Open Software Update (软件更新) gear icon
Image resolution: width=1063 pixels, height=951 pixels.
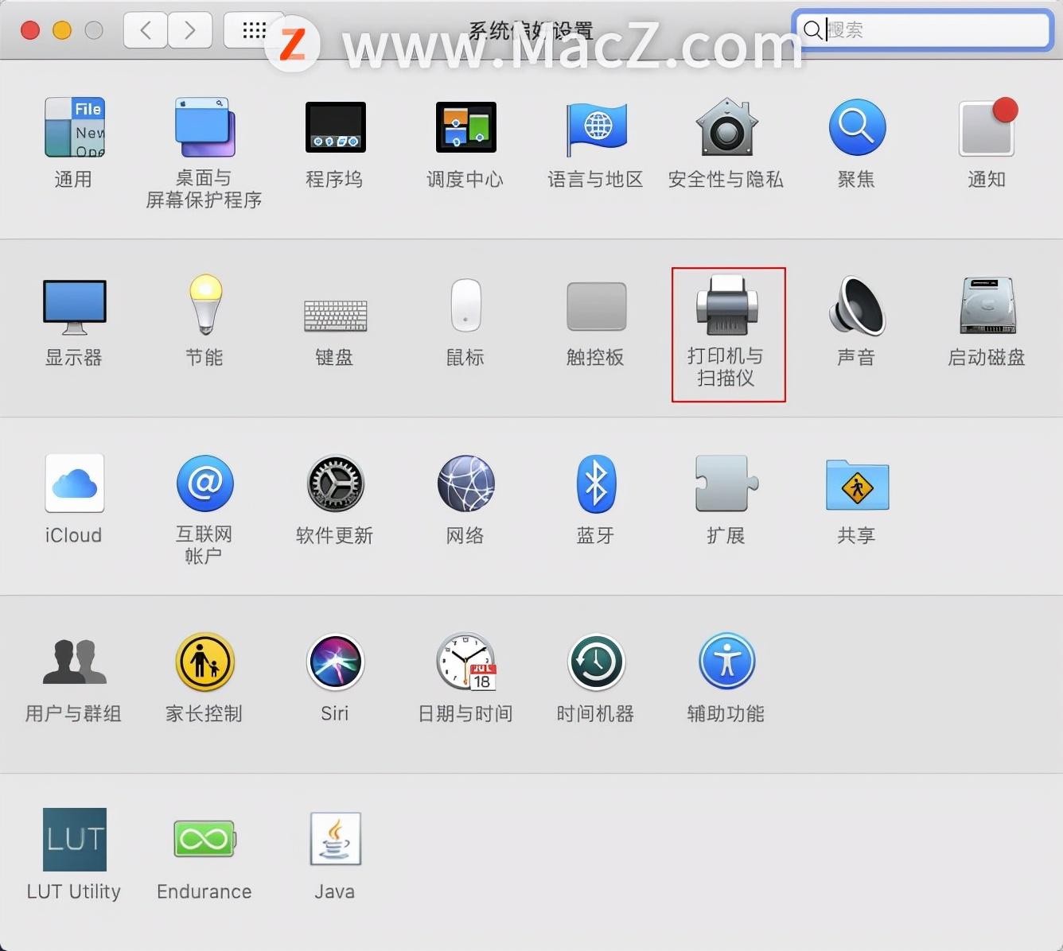click(x=335, y=484)
